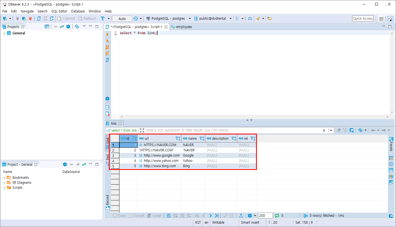This screenshot has height=227, width=396.
Task: Click the Execute SQL statement orange arrow
Action: click(x=107, y=34)
